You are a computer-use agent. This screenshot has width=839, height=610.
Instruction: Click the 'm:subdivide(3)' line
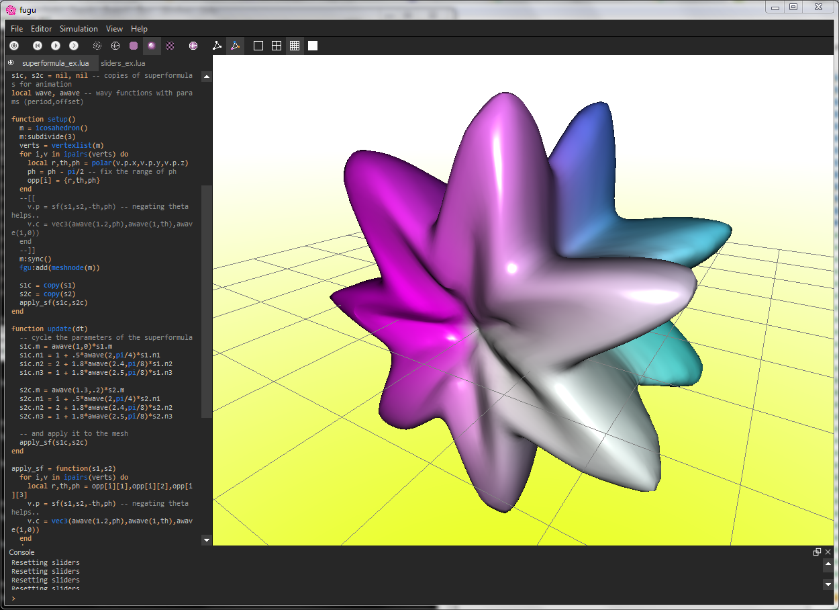click(x=48, y=136)
